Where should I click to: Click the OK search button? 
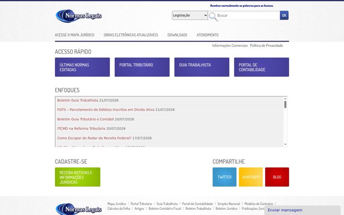284,15
